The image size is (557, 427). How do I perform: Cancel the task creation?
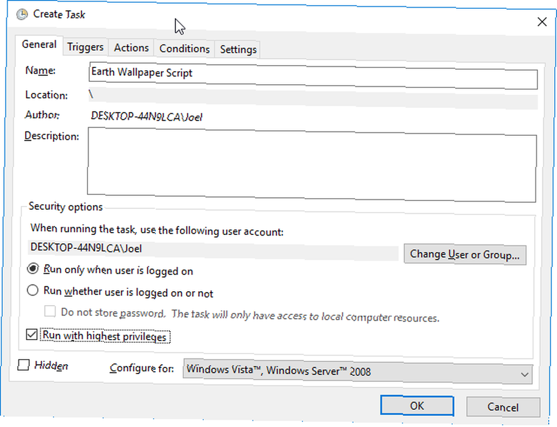pos(503,407)
